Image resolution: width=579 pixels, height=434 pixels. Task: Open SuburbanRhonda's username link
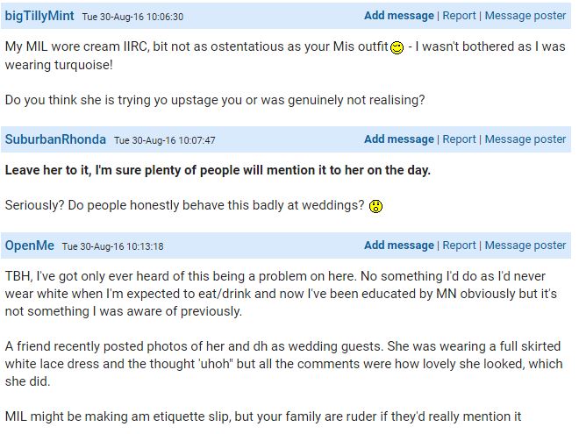(x=55, y=139)
